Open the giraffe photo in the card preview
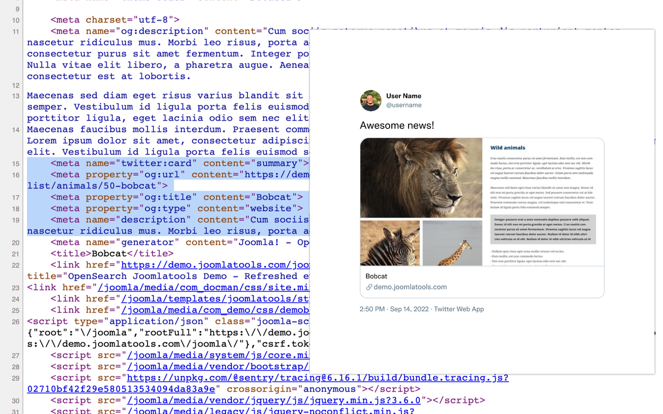The image size is (663, 414). click(453, 242)
